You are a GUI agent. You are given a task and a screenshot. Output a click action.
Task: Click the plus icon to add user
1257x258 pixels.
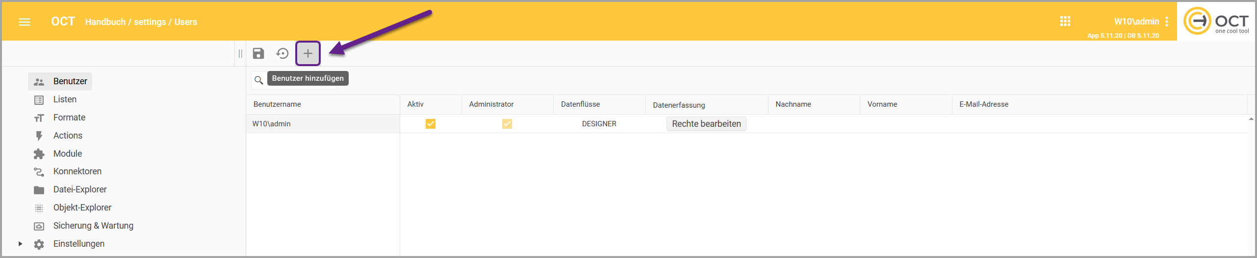[308, 53]
